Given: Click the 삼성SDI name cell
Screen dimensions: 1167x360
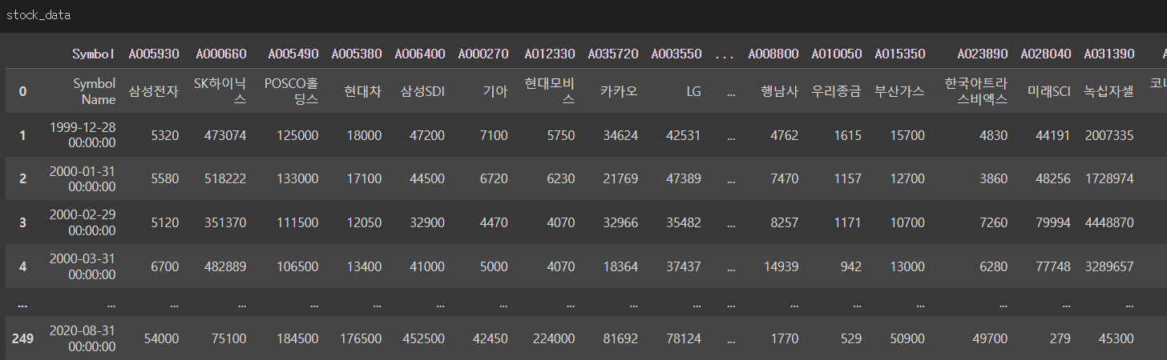Looking at the screenshot, I should tap(422, 91).
